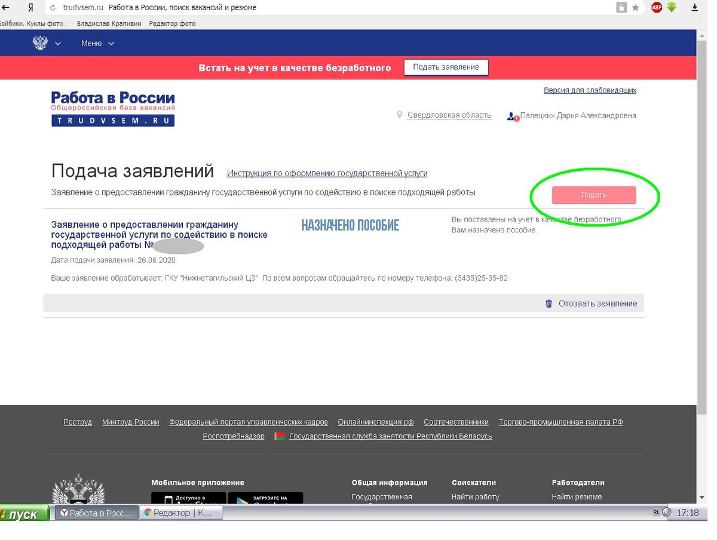This screenshot has height=540, width=717.
Task: Open bookmark Байбики. Куклы фото.
Action: coord(33,24)
